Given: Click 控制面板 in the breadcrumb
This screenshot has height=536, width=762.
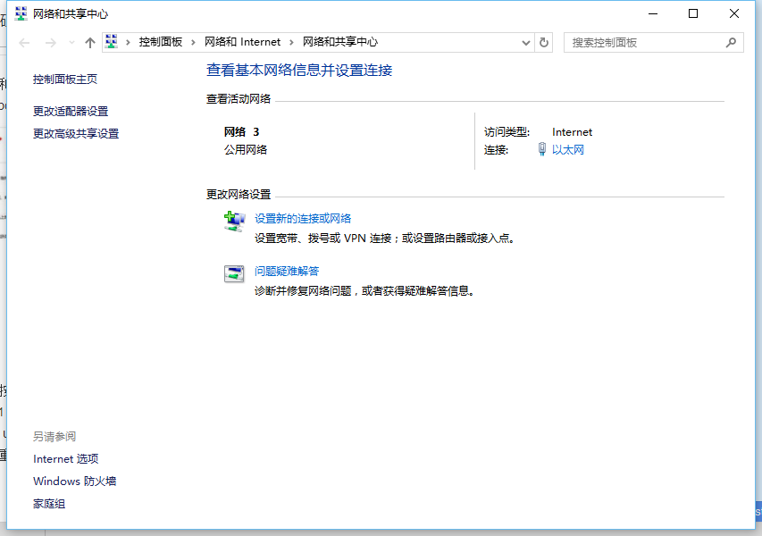Looking at the screenshot, I should [161, 42].
